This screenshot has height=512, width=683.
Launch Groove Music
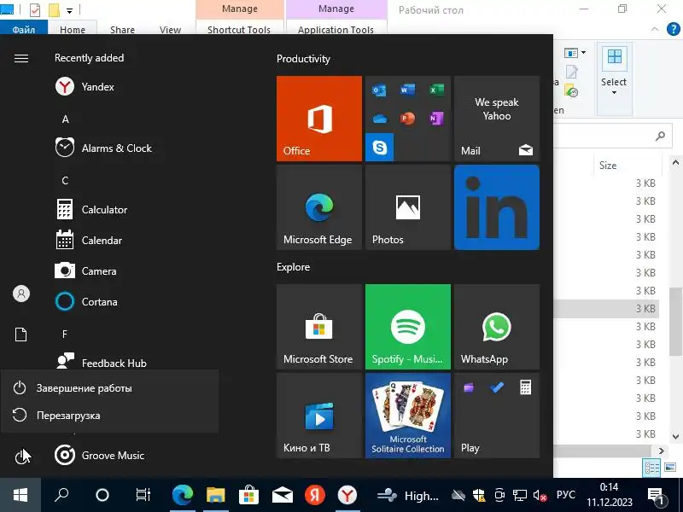click(x=99, y=456)
